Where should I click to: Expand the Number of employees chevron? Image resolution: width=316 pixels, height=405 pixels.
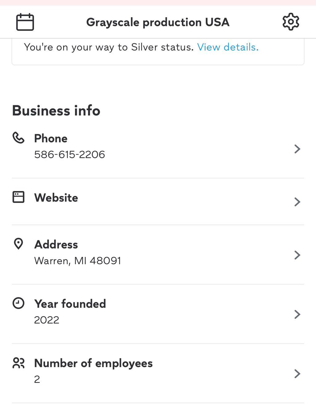click(x=297, y=374)
